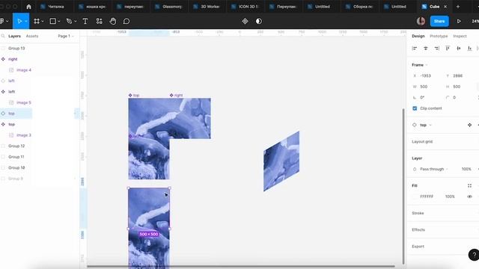Screen dimensions: 479x269
Task: Click the align vertical centers icon
Action: [x=459, y=48]
